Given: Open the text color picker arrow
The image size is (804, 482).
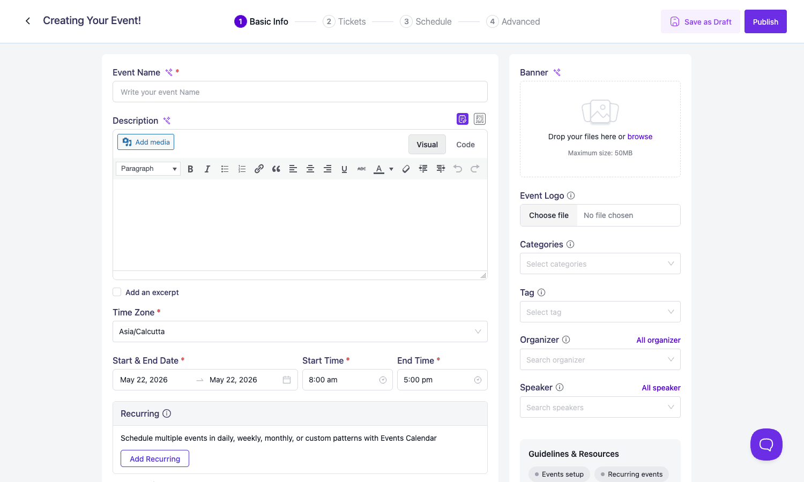Looking at the screenshot, I should pos(391,169).
